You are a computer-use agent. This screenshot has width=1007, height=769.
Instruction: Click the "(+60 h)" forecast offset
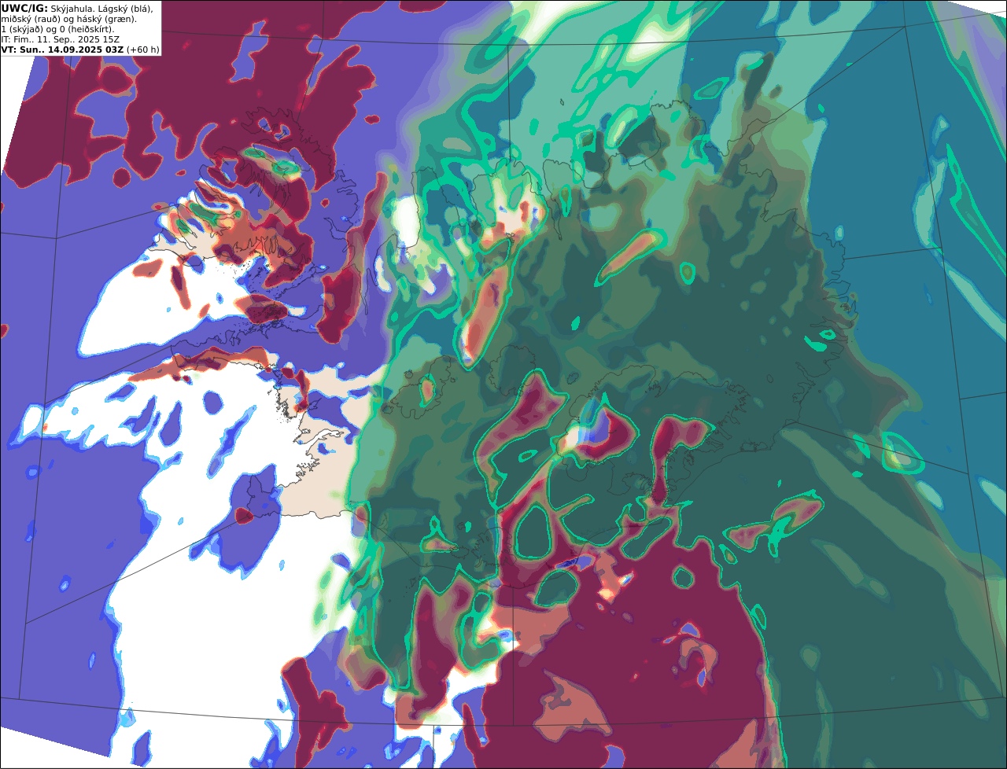pyautogui.click(x=143, y=49)
